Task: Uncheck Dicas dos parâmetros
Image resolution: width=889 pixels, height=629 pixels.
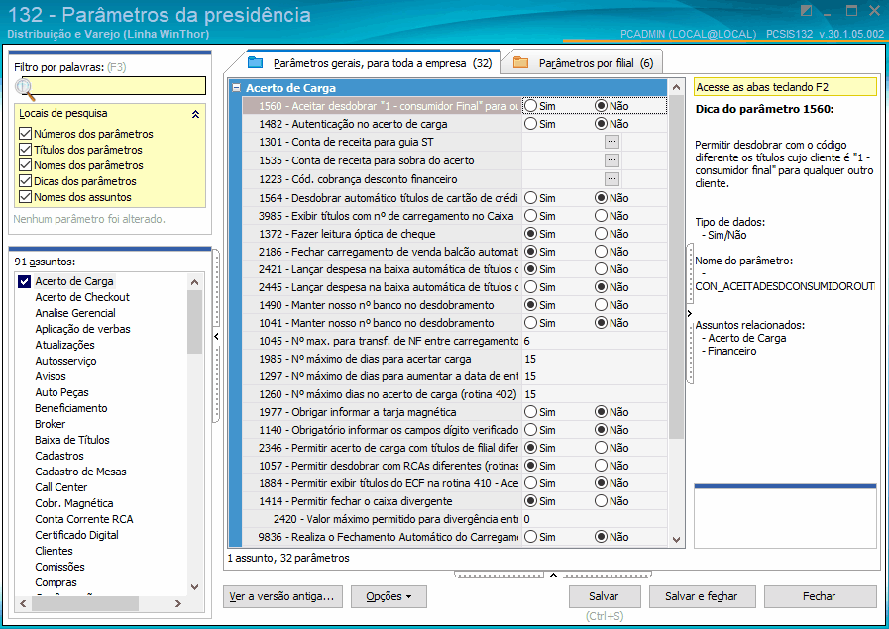Action: point(25,181)
